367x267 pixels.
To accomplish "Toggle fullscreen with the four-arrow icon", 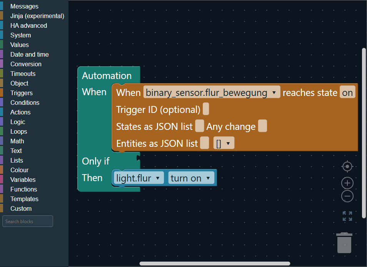I will tap(347, 216).
